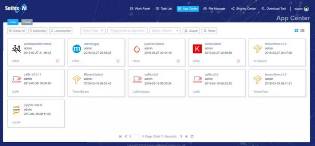Click the sugon user avatar
Image resolution: width=315 pixels, height=146 pixels.
[306, 9]
